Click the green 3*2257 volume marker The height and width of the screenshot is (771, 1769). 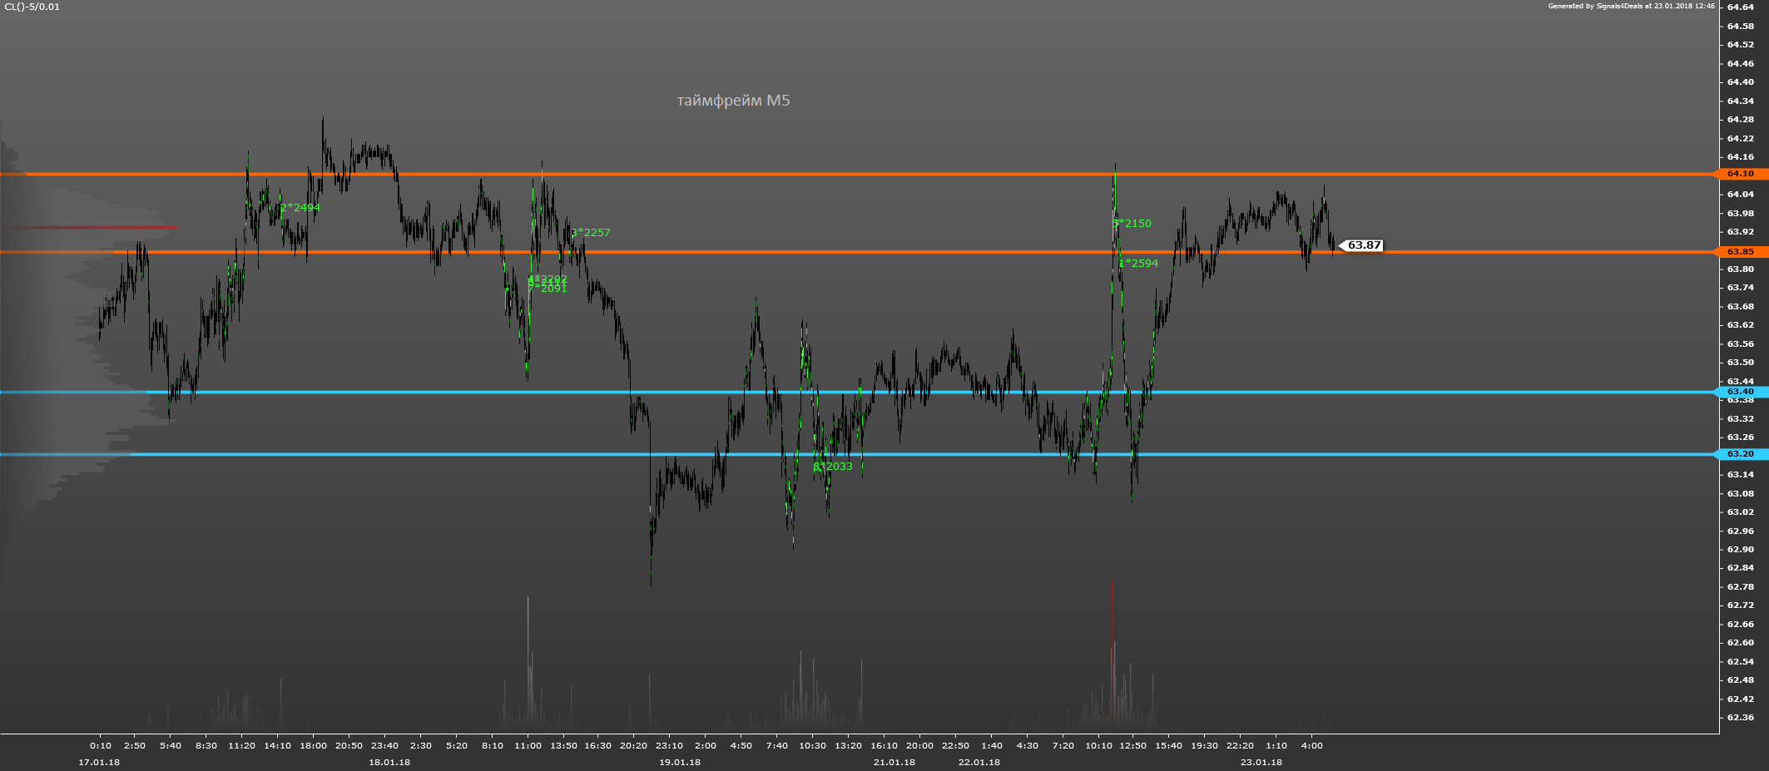point(591,233)
